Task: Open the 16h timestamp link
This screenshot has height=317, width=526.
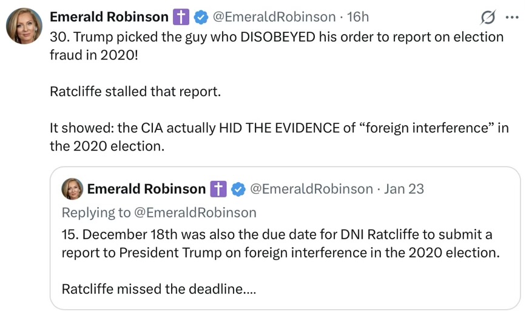Action: pyautogui.click(x=358, y=17)
